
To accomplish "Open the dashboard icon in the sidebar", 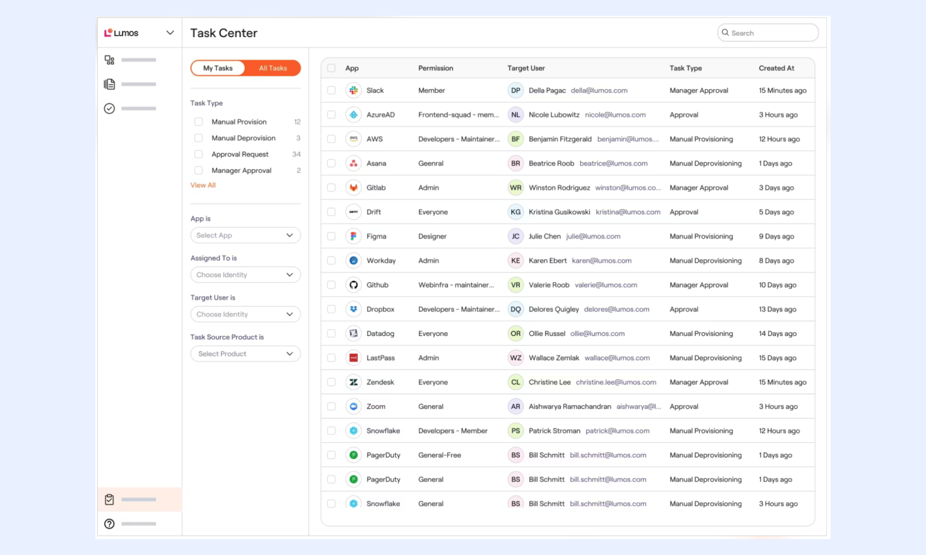I will [109, 60].
